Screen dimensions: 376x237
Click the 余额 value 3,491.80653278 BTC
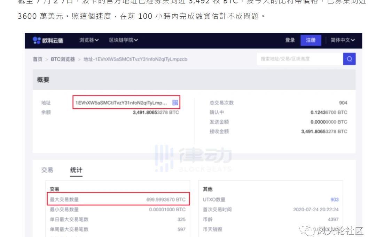156,112
